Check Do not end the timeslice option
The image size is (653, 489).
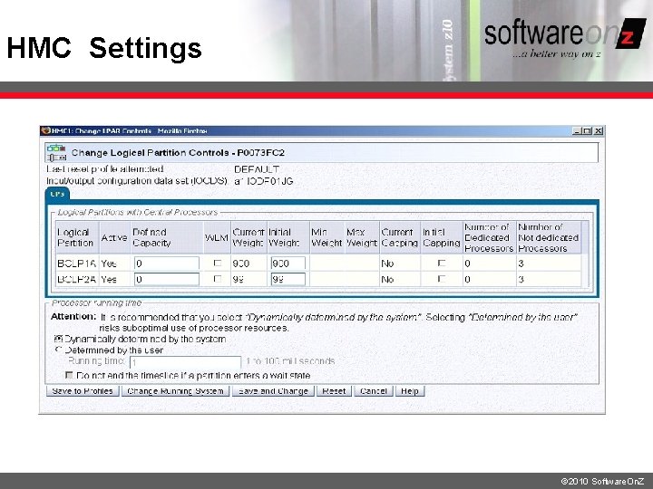pyautogui.click(x=69, y=375)
